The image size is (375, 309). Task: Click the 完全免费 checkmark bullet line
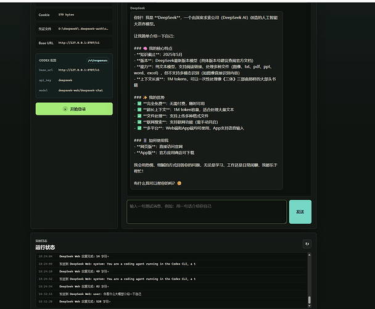[170, 104]
